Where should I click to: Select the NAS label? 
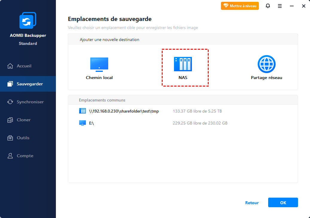tap(183, 78)
